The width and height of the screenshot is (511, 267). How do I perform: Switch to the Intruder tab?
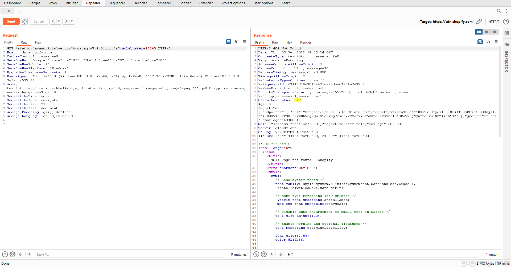coord(71,3)
